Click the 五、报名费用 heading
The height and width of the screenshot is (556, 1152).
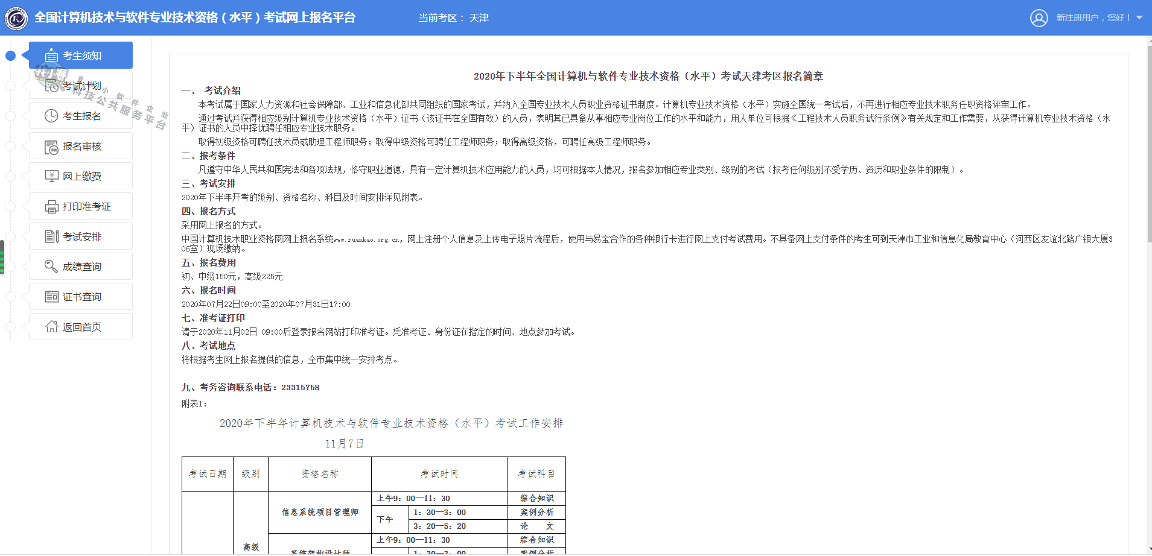(x=208, y=262)
